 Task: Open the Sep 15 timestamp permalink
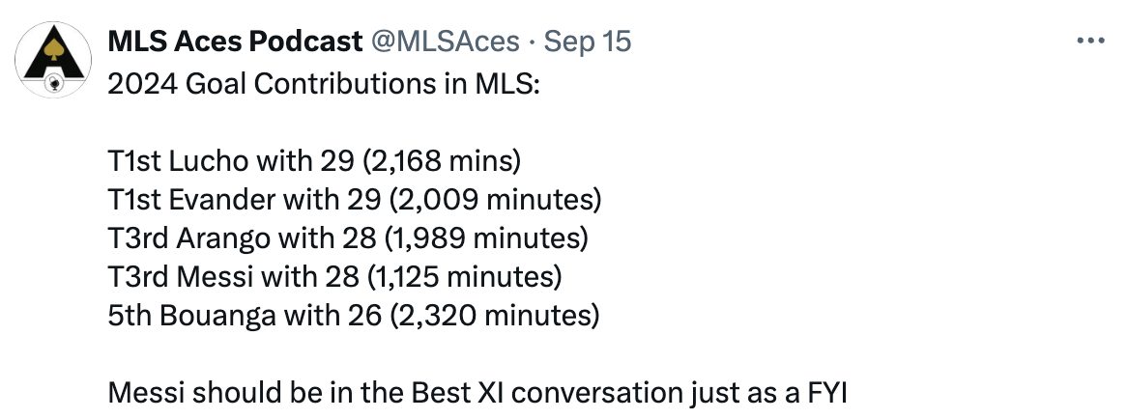588,42
